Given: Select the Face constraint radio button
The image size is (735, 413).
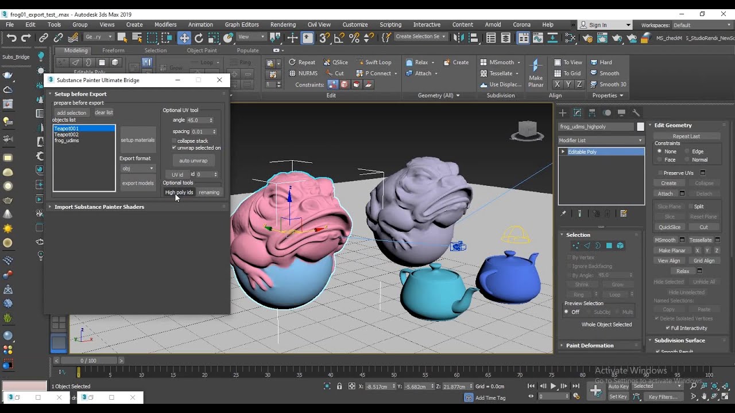Looking at the screenshot, I should tap(659, 159).
